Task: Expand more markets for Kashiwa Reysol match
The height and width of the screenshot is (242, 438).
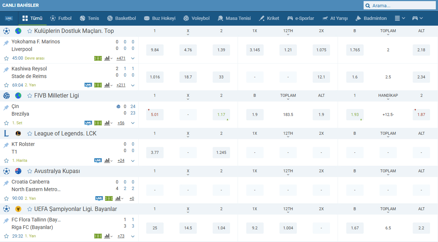Action: (x=133, y=85)
